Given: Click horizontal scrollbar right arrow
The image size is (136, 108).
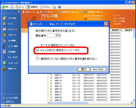Looking at the screenshot, I should point(132,103).
